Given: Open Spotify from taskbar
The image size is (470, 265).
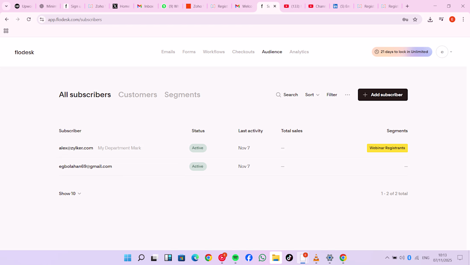Looking at the screenshot, I should point(235,258).
